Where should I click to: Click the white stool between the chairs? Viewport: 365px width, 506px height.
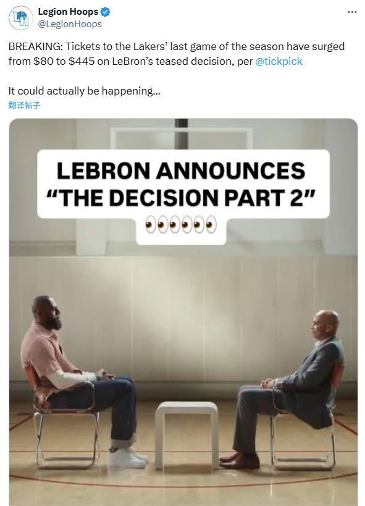tap(187, 434)
